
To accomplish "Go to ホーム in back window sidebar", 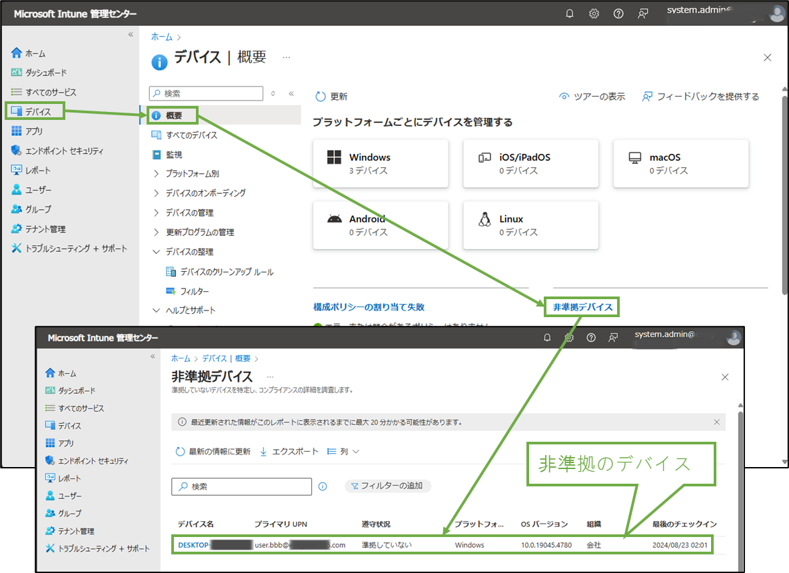I will click(x=29, y=53).
